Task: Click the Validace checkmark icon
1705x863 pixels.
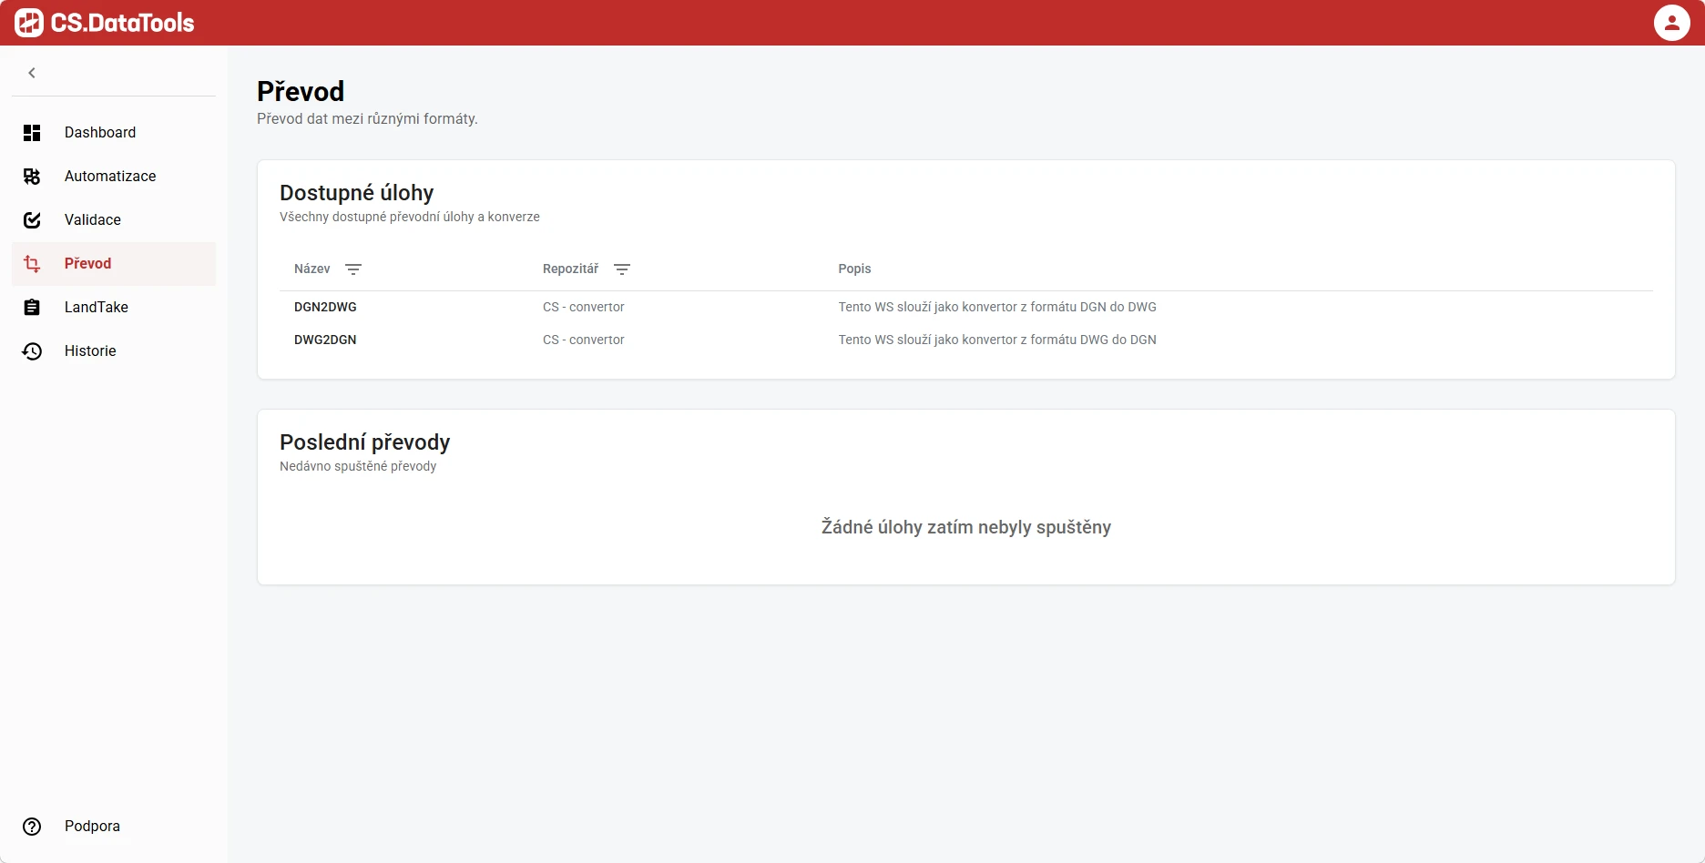Action: coord(32,220)
